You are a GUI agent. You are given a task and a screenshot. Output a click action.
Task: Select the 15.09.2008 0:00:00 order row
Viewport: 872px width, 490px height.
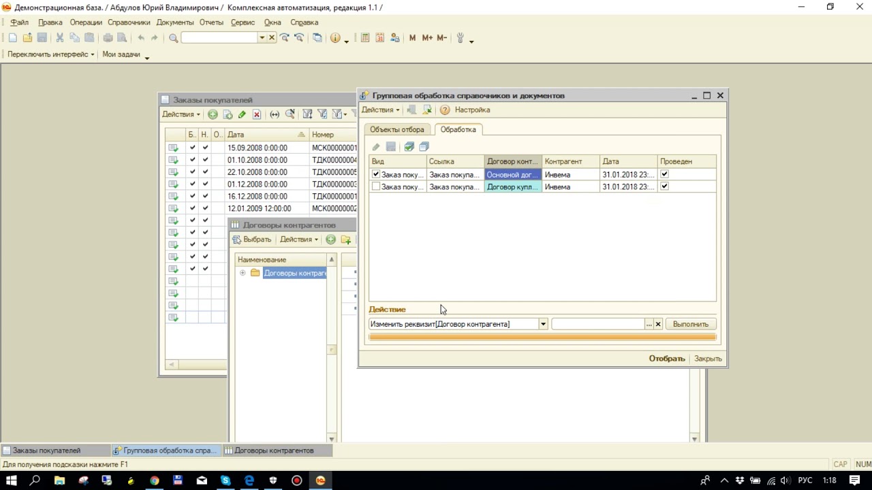[x=261, y=148]
